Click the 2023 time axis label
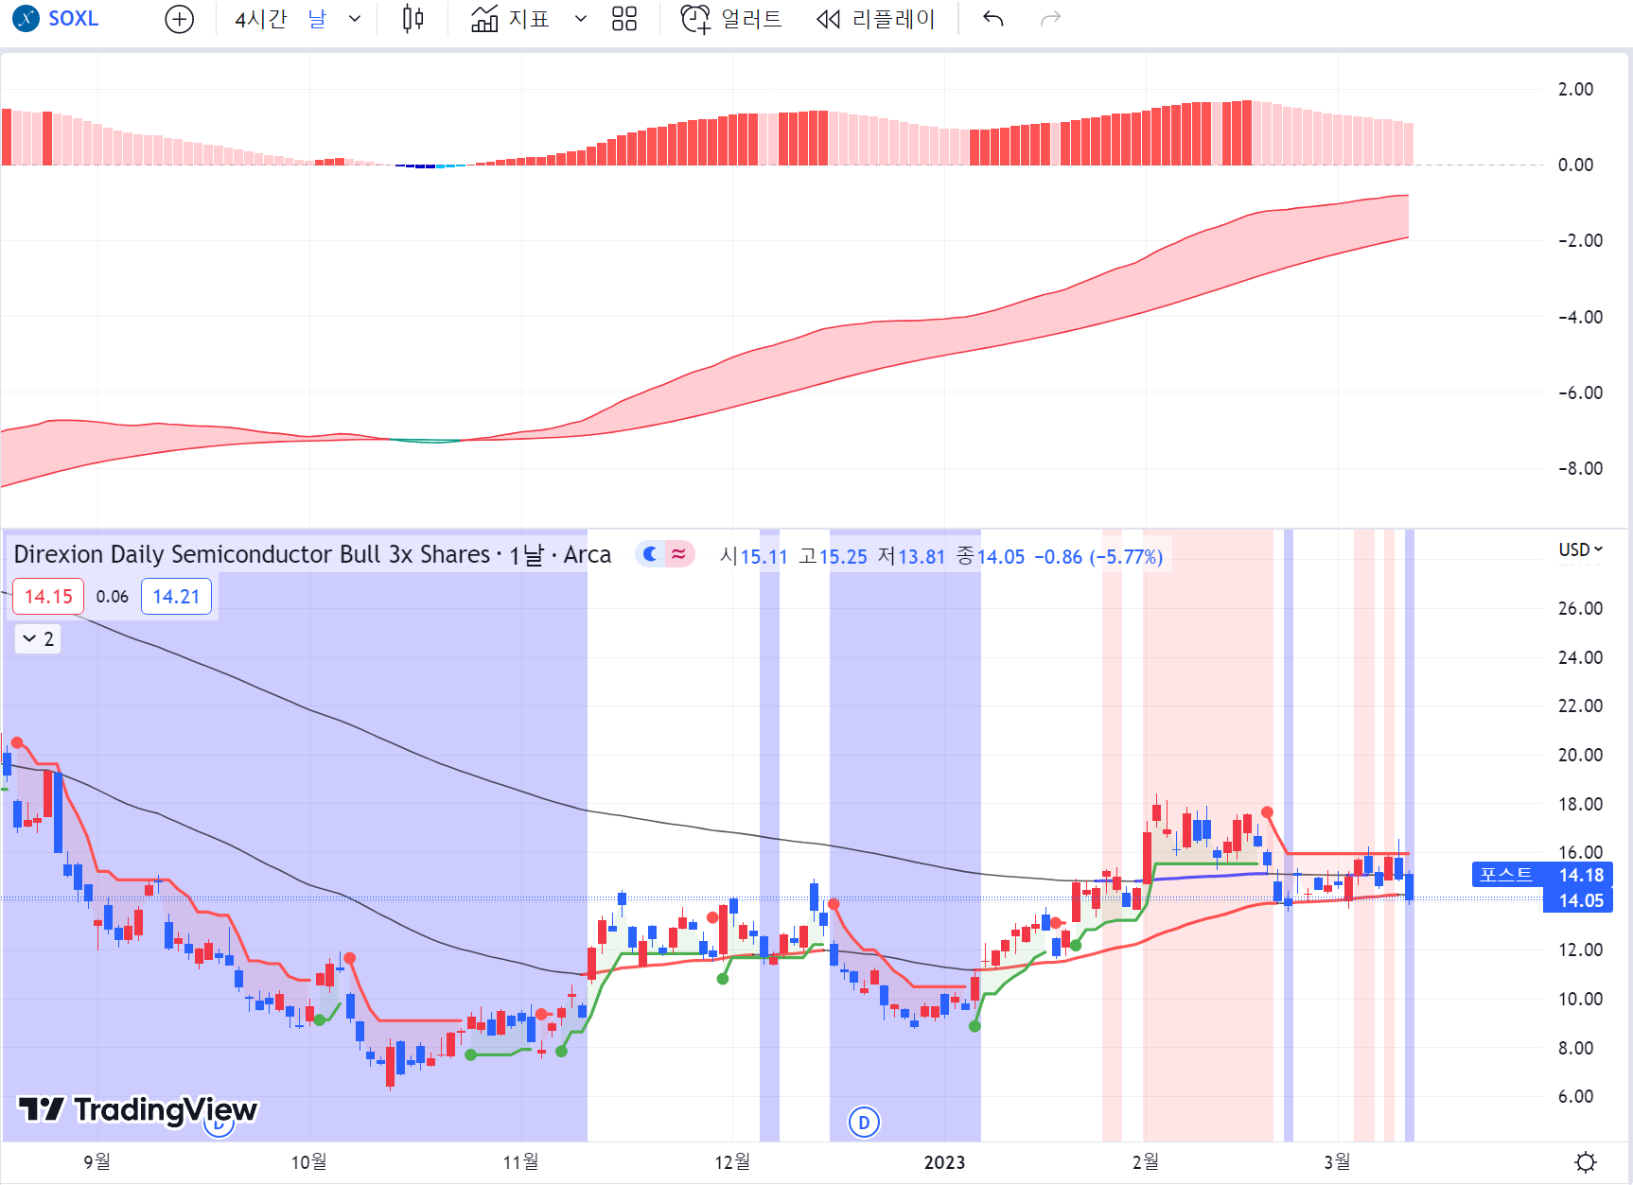Screen dimensions: 1633x1185 coord(944,1162)
